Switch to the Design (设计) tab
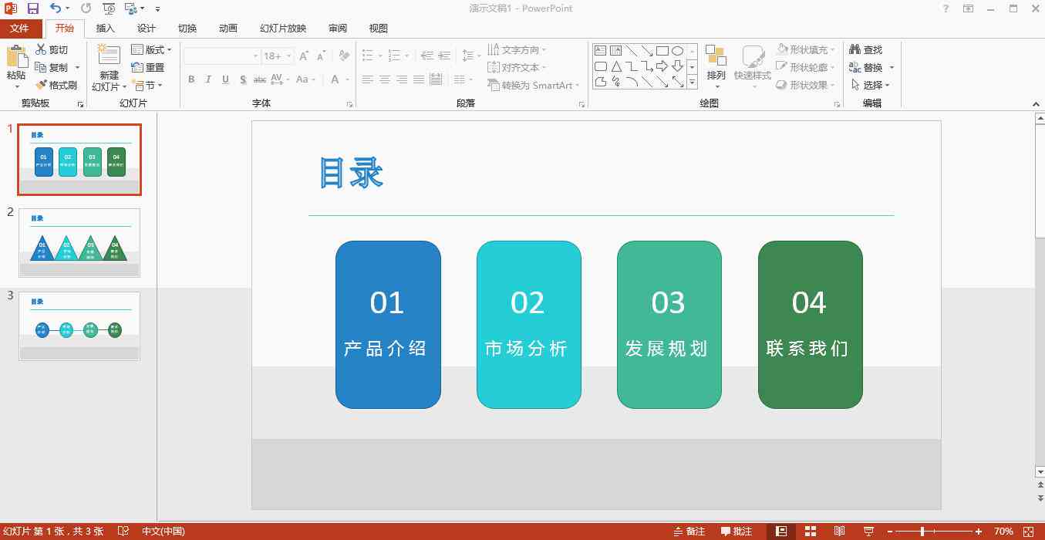 [x=147, y=29]
